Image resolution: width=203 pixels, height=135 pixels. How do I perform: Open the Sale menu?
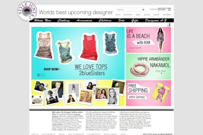(121, 20)
